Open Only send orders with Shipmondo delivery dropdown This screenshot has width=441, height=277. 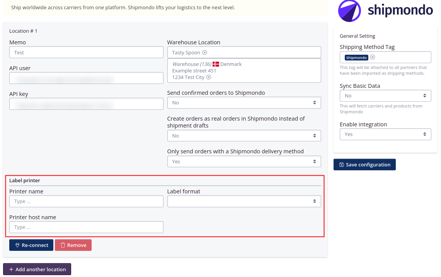244,162
